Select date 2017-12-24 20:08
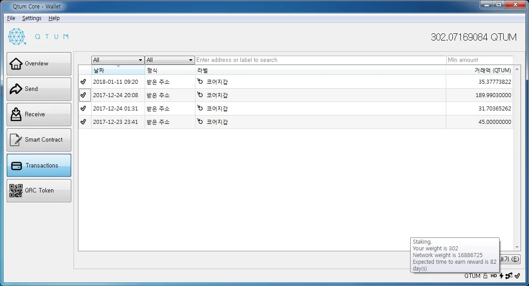The width and height of the screenshot is (529, 286). point(115,95)
